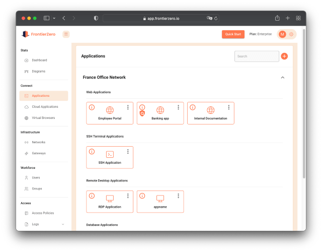
Task: Click the SSH Terminal Applications heading
Action: [105, 137]
